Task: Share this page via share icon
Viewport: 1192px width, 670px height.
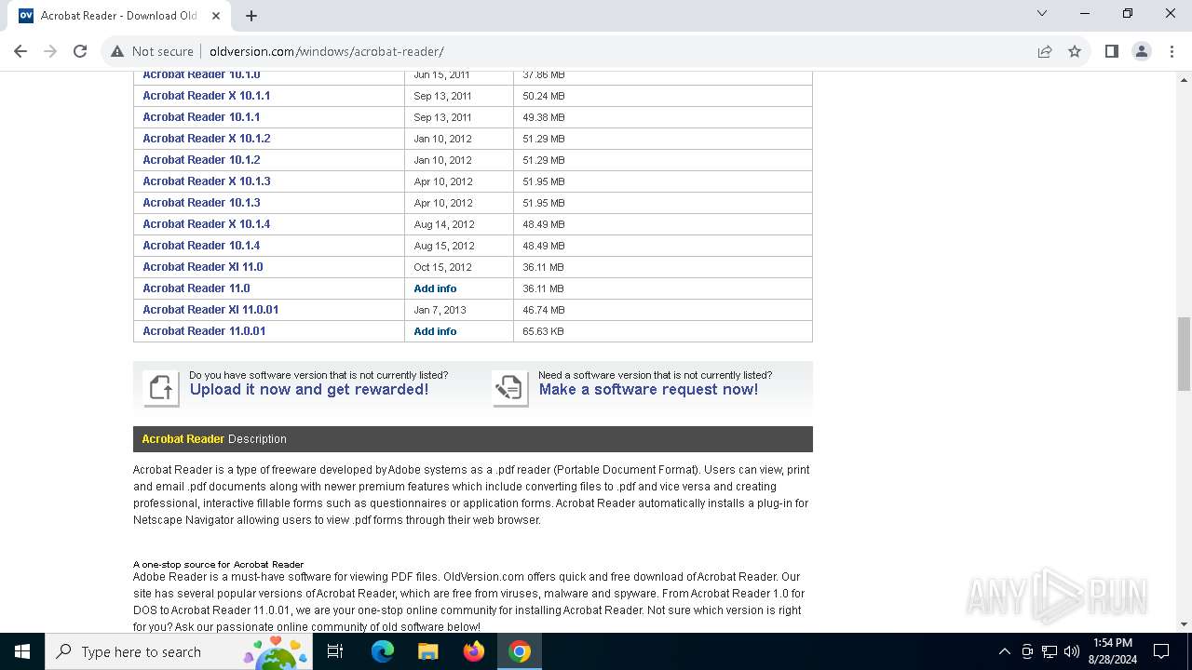Action: (1045, 51)
